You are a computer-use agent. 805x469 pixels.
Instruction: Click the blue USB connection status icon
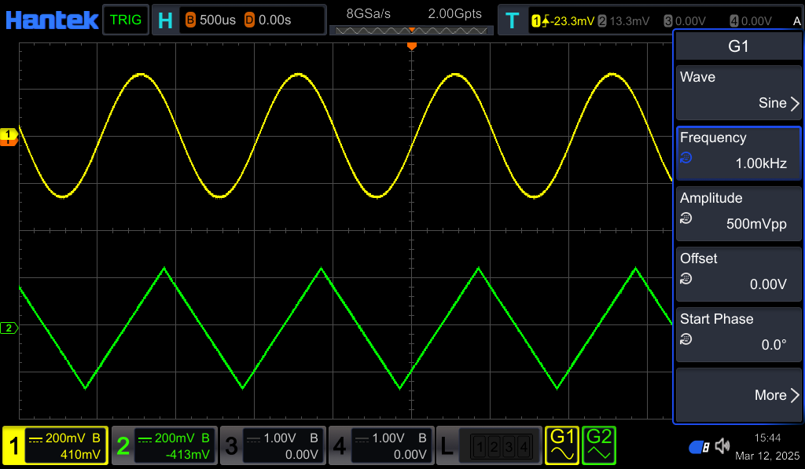[699, 446]
